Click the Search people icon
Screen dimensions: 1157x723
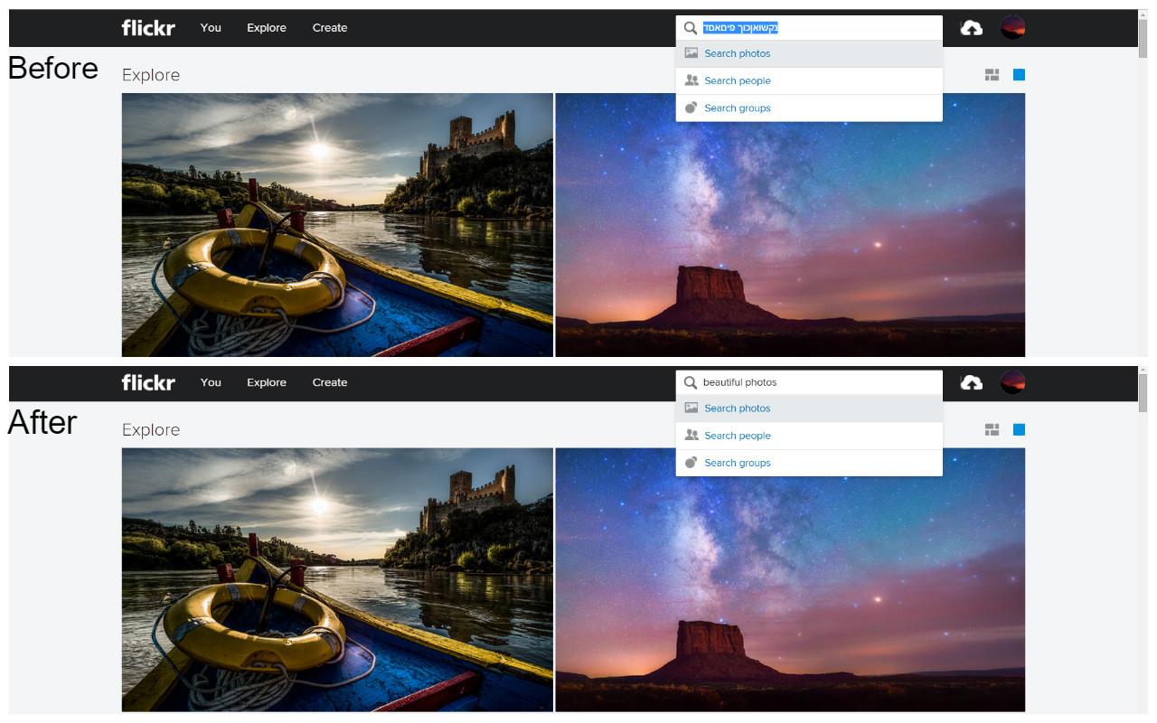click(690, 80)
